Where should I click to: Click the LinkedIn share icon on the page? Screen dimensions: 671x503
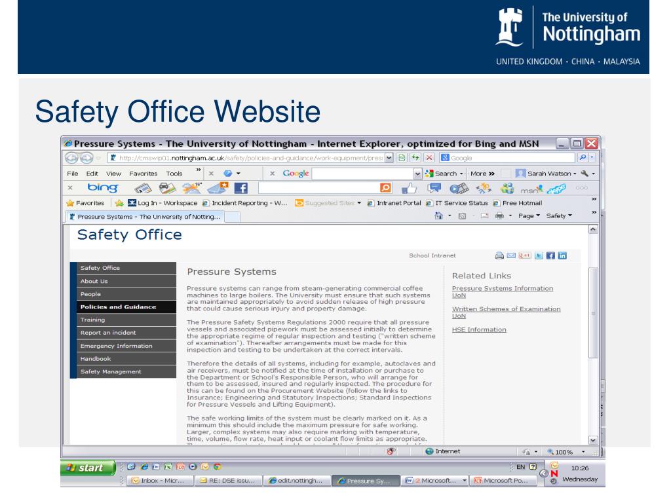click(562, 256)
